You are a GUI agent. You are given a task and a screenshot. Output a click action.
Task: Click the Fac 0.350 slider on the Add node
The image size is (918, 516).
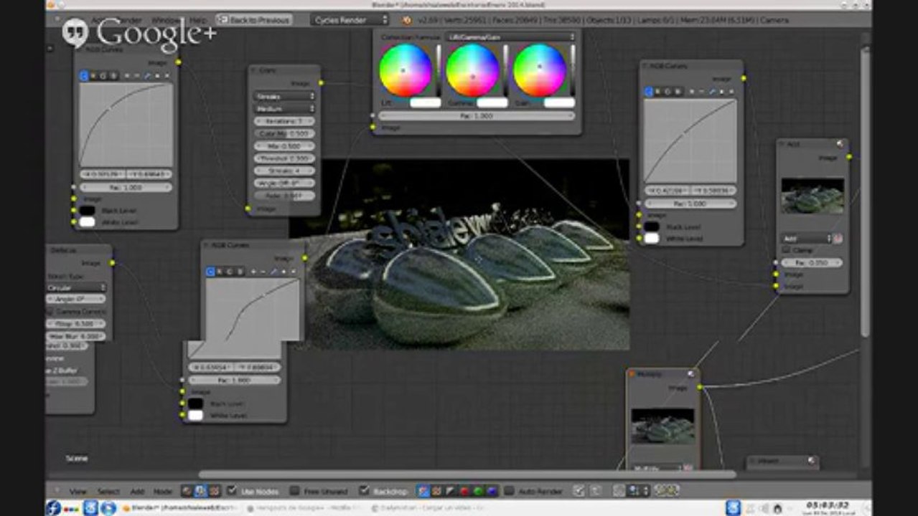point(812,263)
